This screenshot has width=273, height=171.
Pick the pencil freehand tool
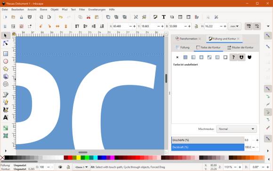pos(6,102)
